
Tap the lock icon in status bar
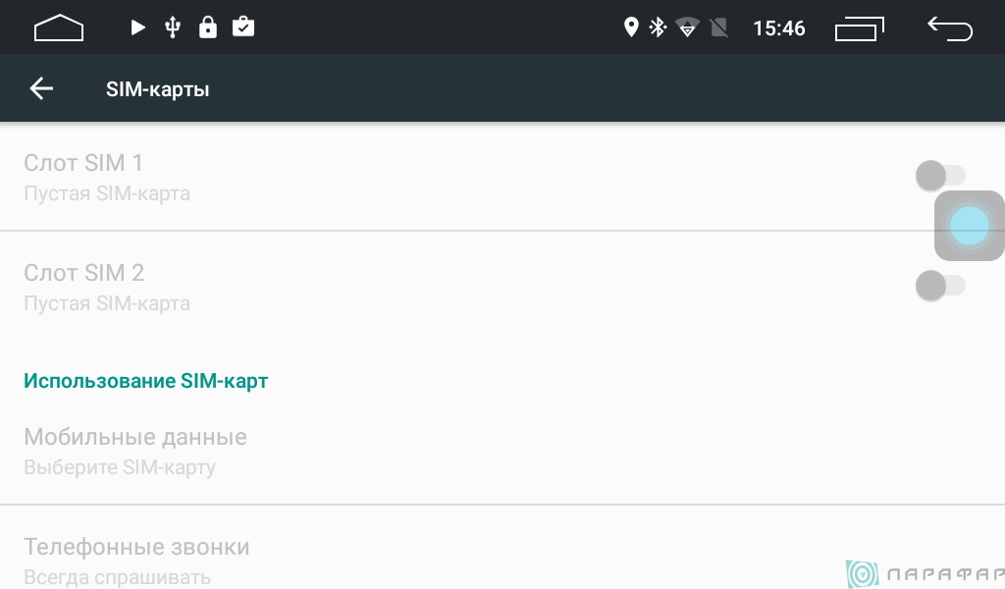(x=208, y=27)
